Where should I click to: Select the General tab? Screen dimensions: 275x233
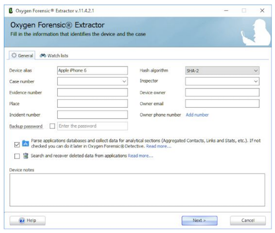(x=22, y=56)
